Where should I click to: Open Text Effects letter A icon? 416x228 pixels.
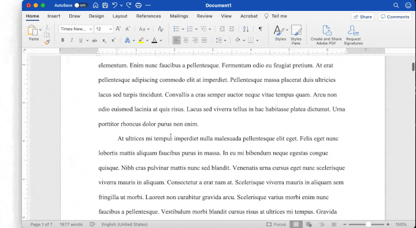(127, 40)
